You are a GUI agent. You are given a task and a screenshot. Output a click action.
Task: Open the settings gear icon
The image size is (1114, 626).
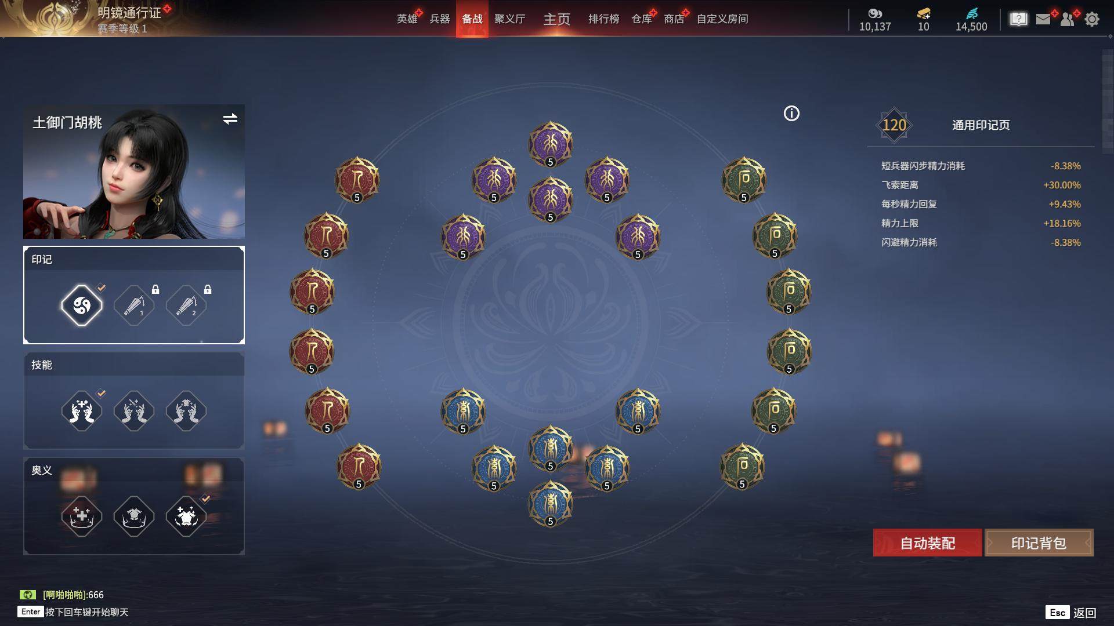point(1091,19)
